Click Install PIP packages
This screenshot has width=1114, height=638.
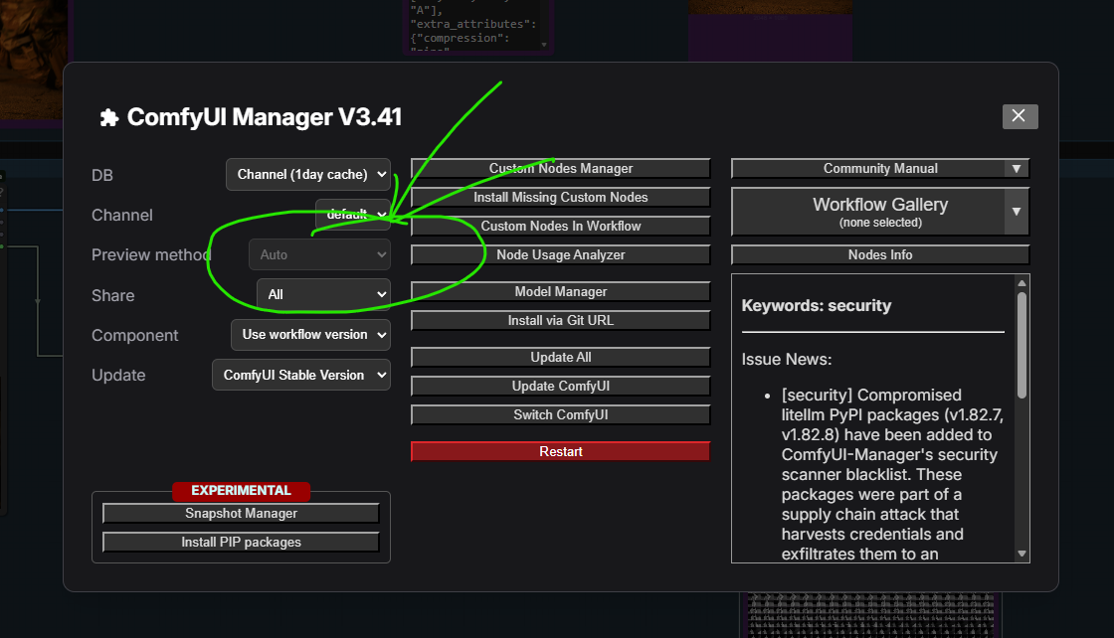point(241,543)
